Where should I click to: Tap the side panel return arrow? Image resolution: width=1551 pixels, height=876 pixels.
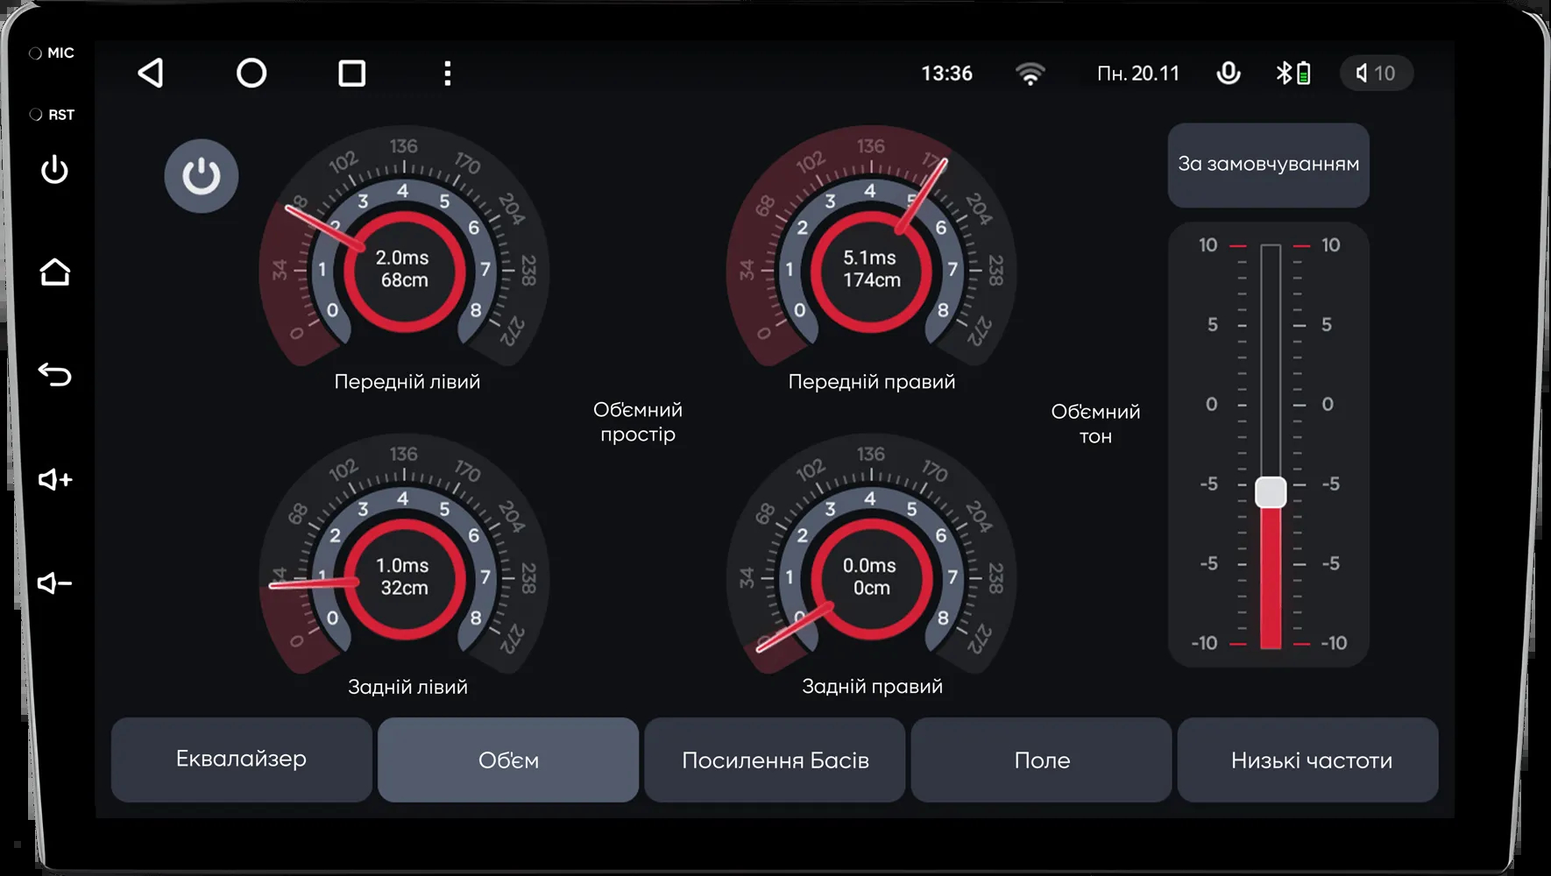click(54, 375)
